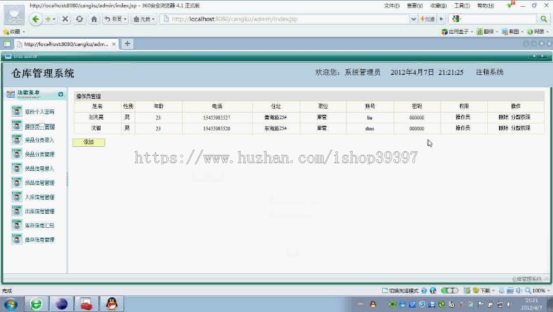Toggle the green switch in status bar

450,291
